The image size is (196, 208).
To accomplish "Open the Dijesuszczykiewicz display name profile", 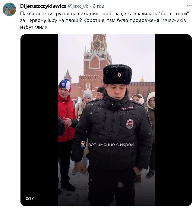I will [43, 6].
